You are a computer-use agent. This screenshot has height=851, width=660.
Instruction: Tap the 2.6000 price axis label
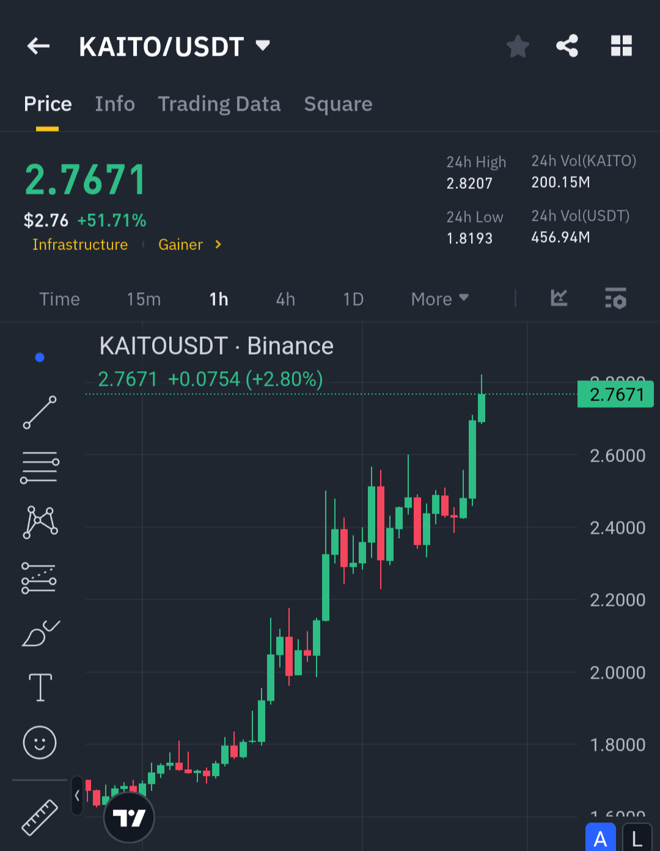(617, 455)
